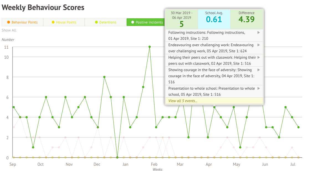Image resolution: width=313 pixels, height=171 pixels.
Task: Expand the Showing courage event arrow
Action: coord(258,70)
